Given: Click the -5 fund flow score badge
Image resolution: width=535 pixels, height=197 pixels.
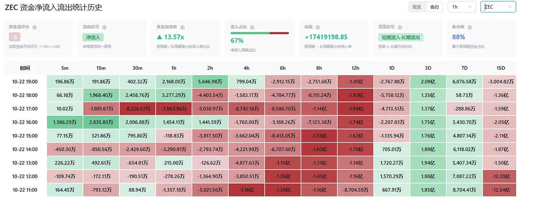Looking at the screenshot, I should pos(15,37).
